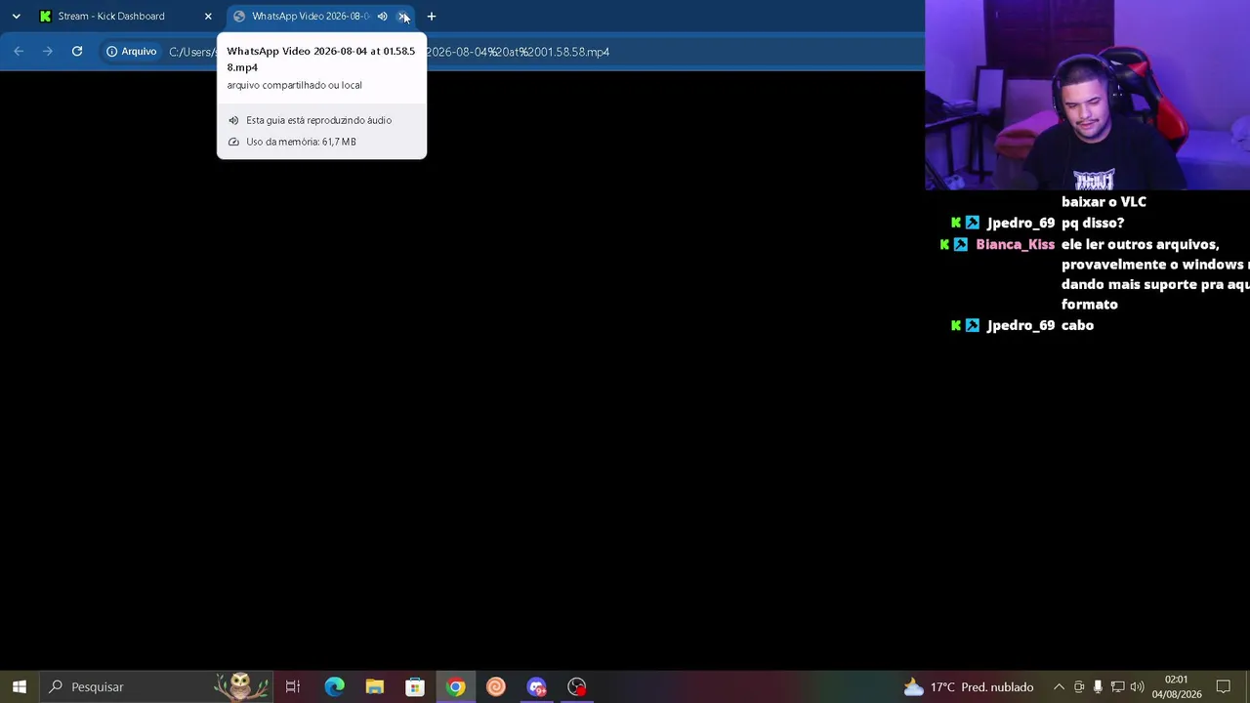The height and width of the screenshot is (703, 1250).
Task: Click the camera tray icon
Action: [1079, 686]
